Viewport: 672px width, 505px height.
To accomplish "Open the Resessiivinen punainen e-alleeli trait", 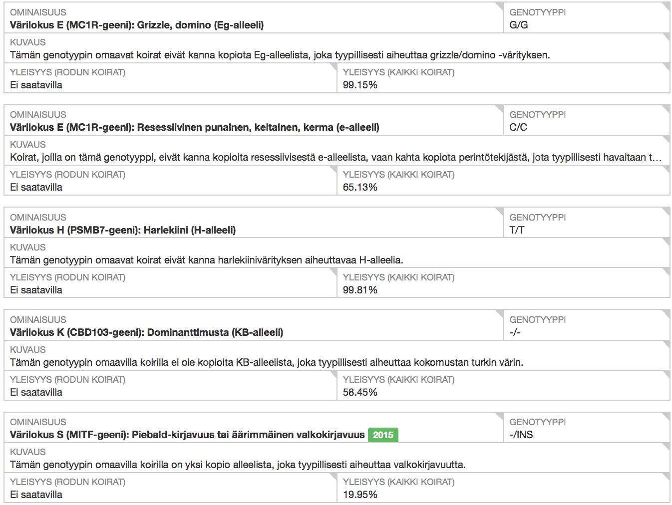I will 194,127.
